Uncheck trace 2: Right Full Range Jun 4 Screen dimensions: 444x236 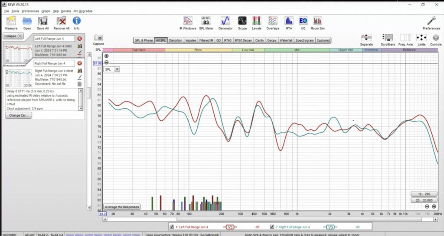click(272, 226)
